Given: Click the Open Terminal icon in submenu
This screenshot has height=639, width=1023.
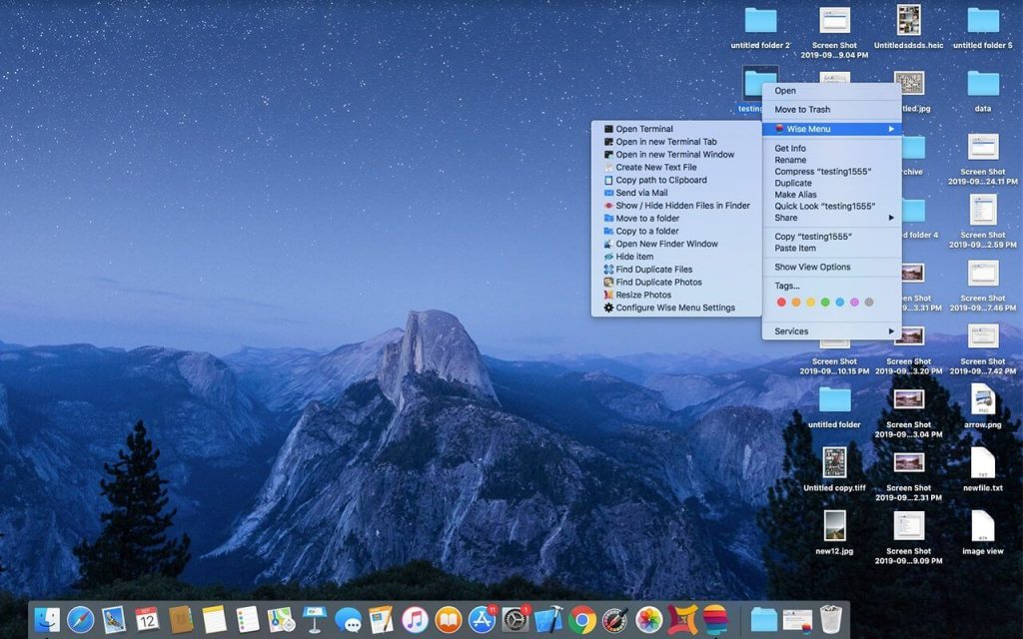Looking at the screenshot, I should [x=608, y=129].
